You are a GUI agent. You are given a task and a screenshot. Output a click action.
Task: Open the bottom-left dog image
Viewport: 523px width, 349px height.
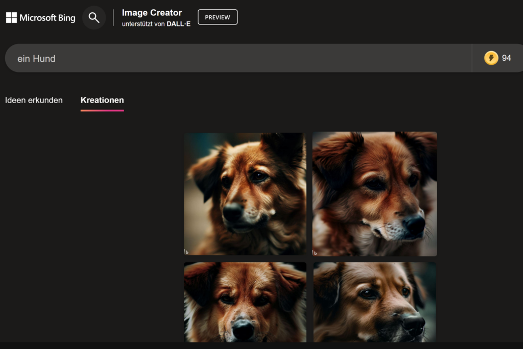(x=245, y=302)
